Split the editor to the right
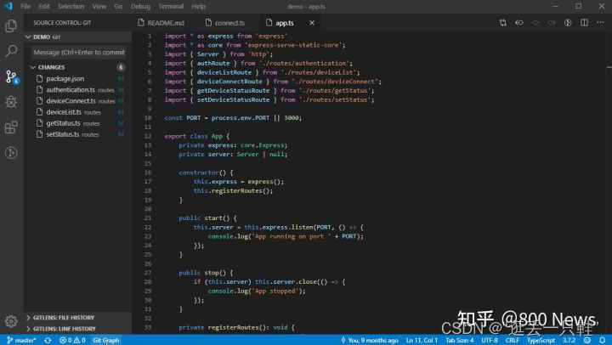The height and width of the screenshot is (345, 612). pos(584,23)
